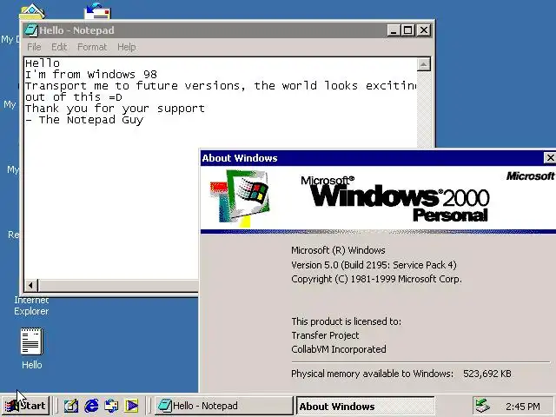Image resolution: width=556 pixels, height=417 pixels.
Task: Click the '- The Notepad Guy' line
Action: [x=84, y=120]
